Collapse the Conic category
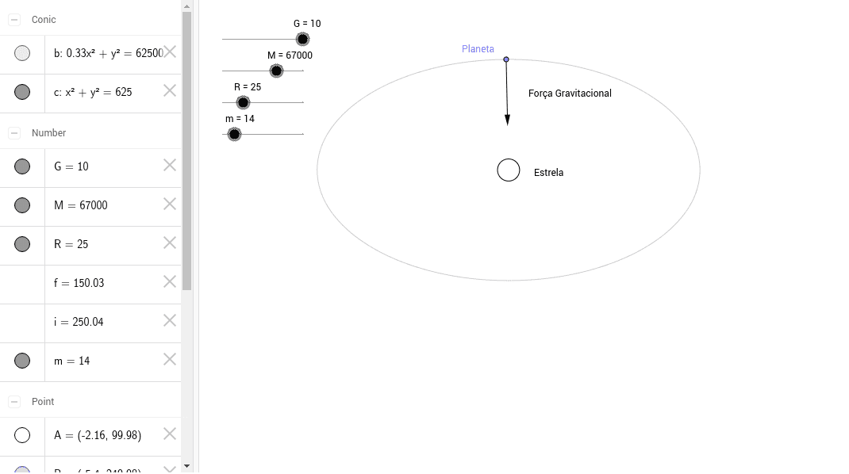This screenshot has height=474, width=849. (x=14, y=20)
